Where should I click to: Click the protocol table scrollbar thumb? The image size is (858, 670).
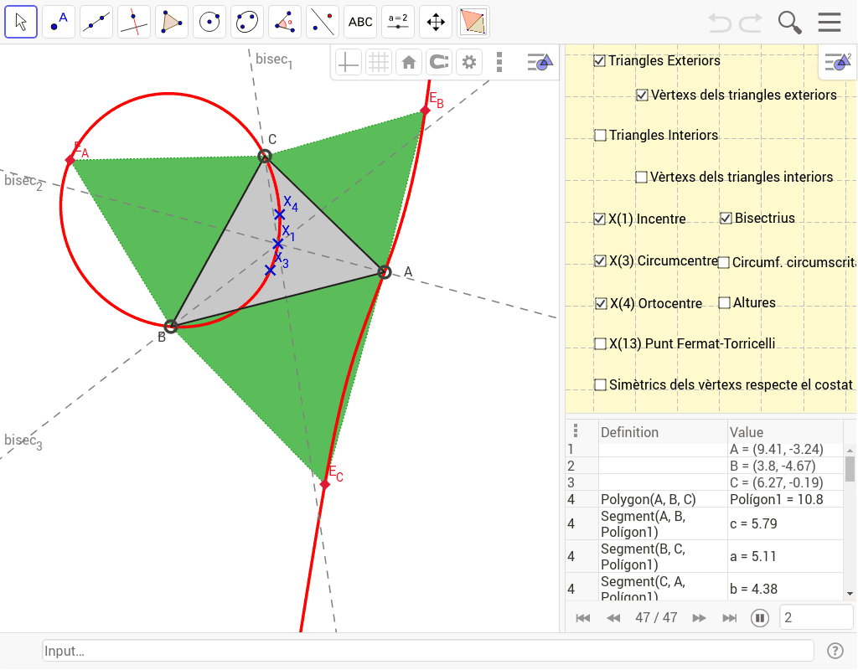click(x=850, y=469)
